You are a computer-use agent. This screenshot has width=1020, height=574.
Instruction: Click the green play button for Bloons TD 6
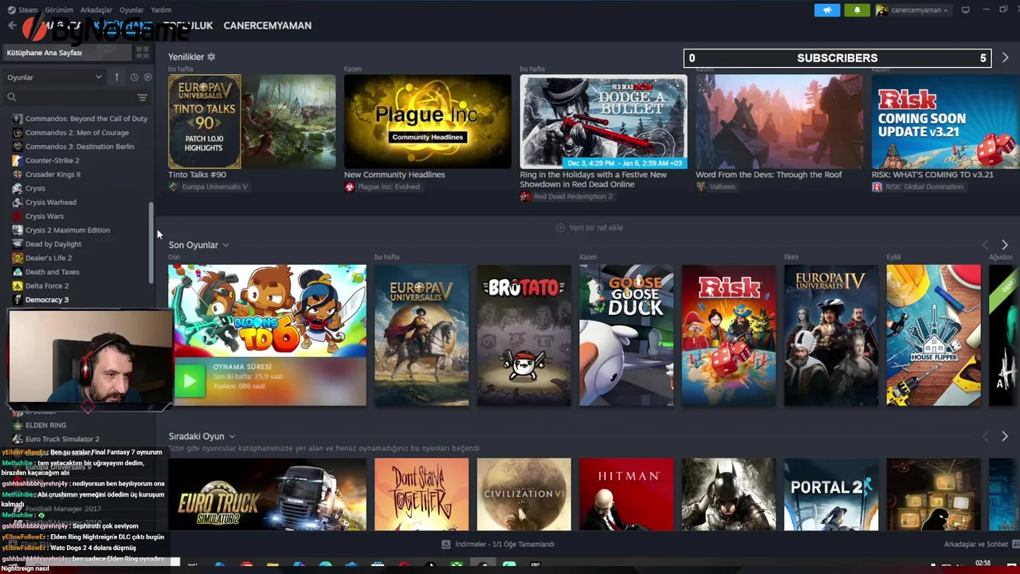pyautogui.click(x=190, y=381)
